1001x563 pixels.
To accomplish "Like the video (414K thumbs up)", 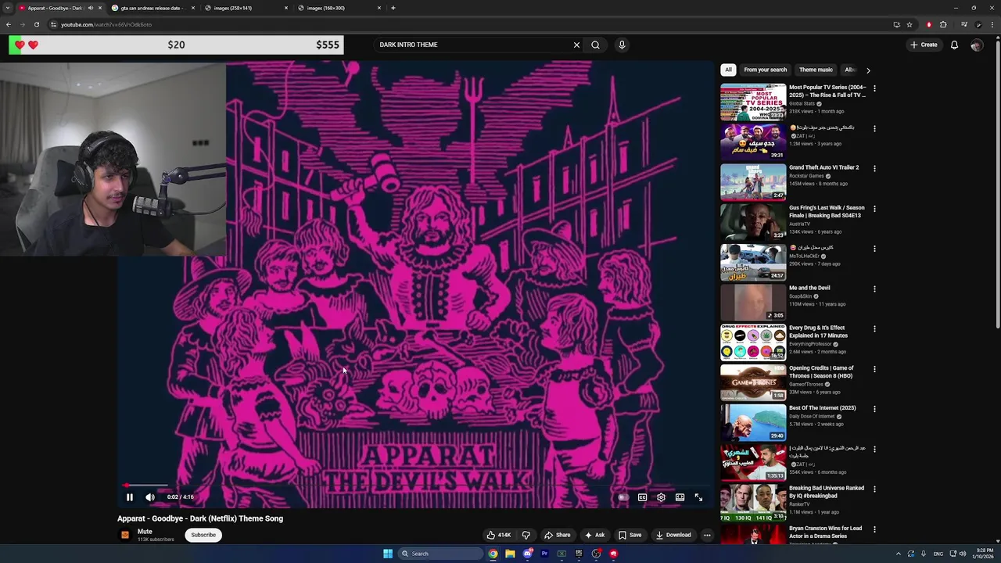I will pyautogui.click(x=498, y=535).
